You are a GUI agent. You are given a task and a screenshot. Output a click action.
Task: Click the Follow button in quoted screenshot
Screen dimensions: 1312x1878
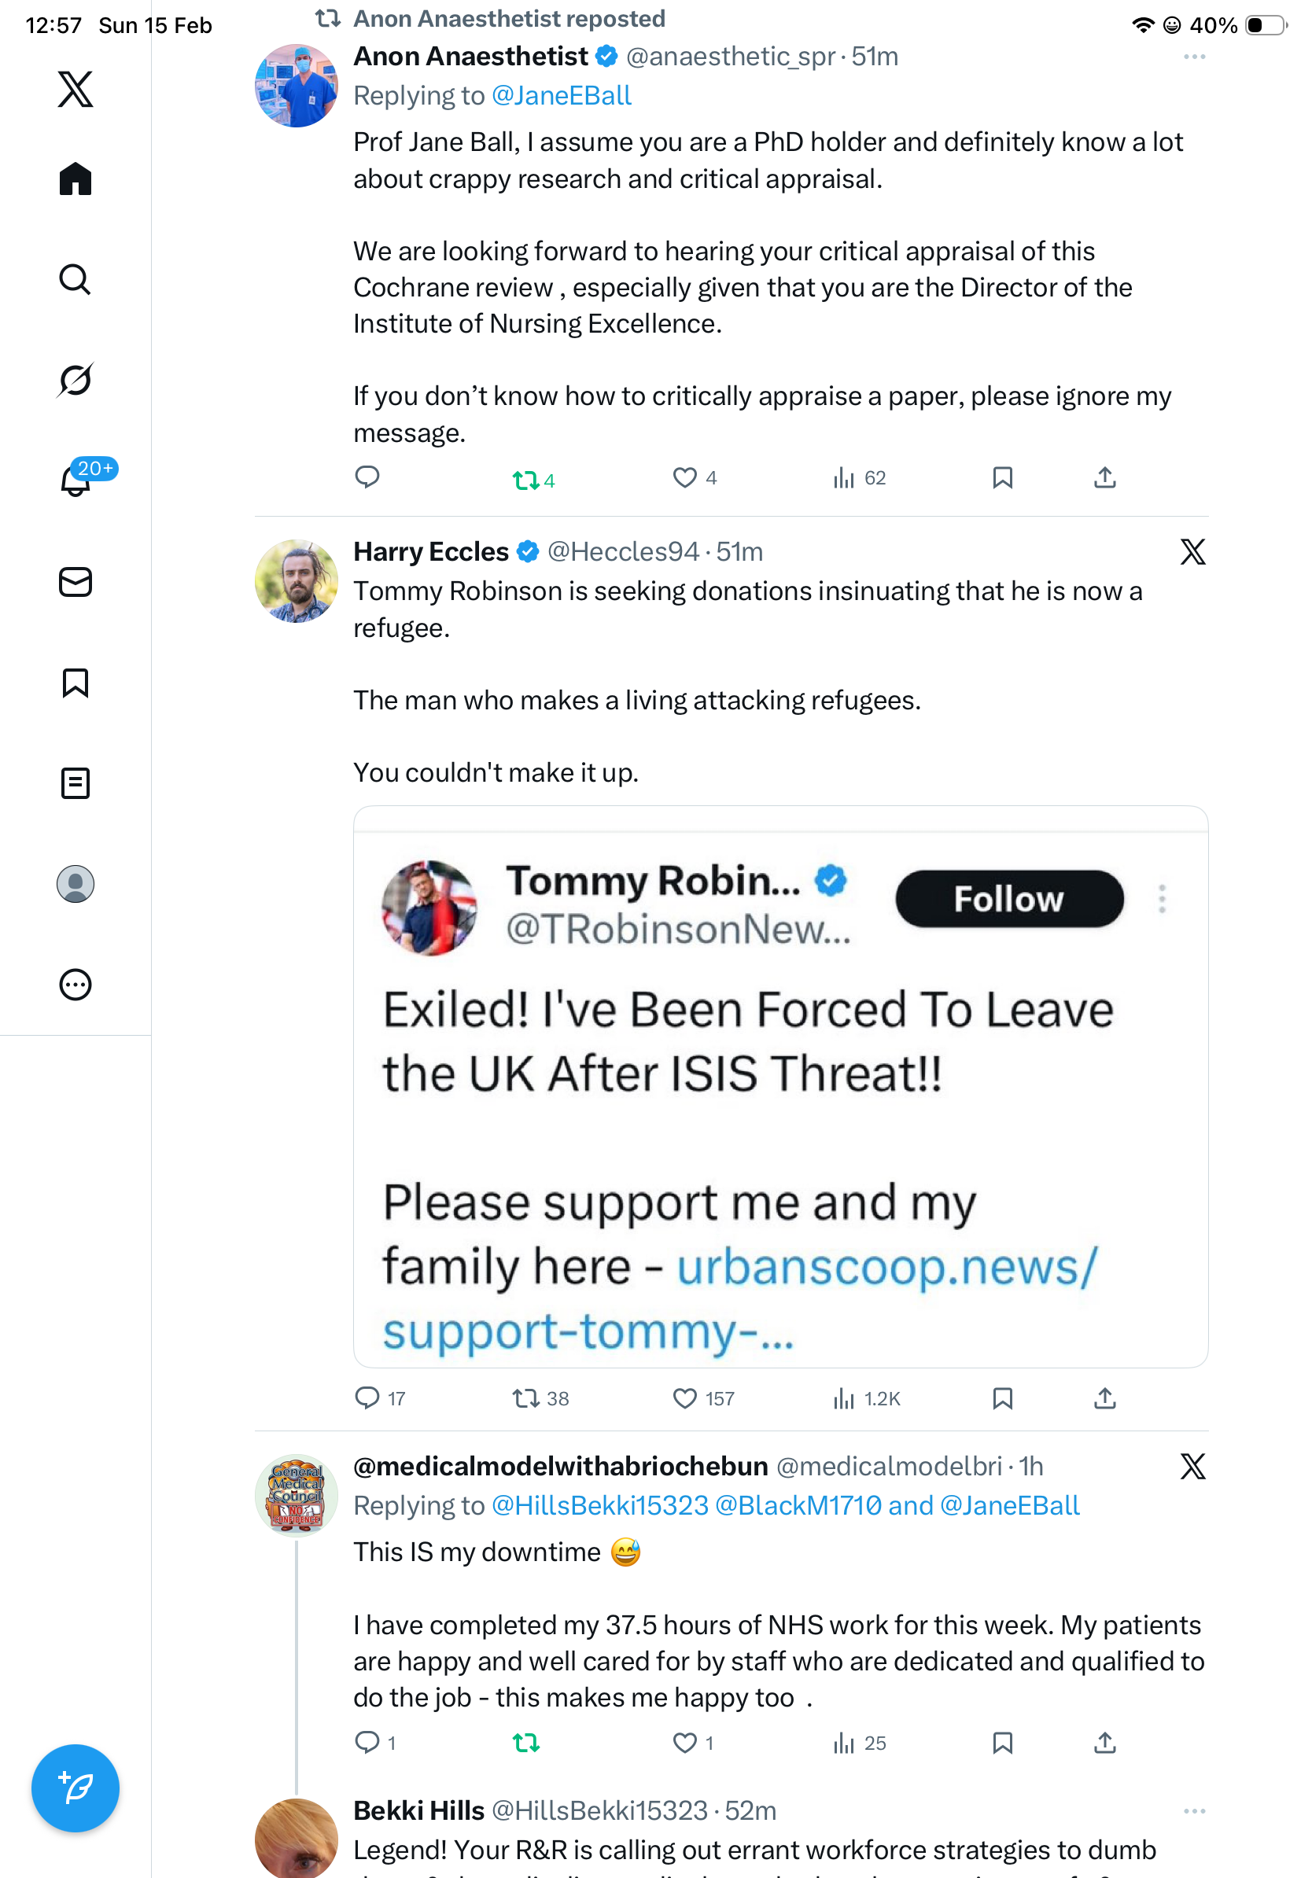1008,899
